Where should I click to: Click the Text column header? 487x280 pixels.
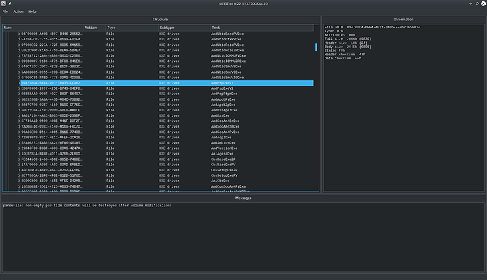click(x=262, y=28)
